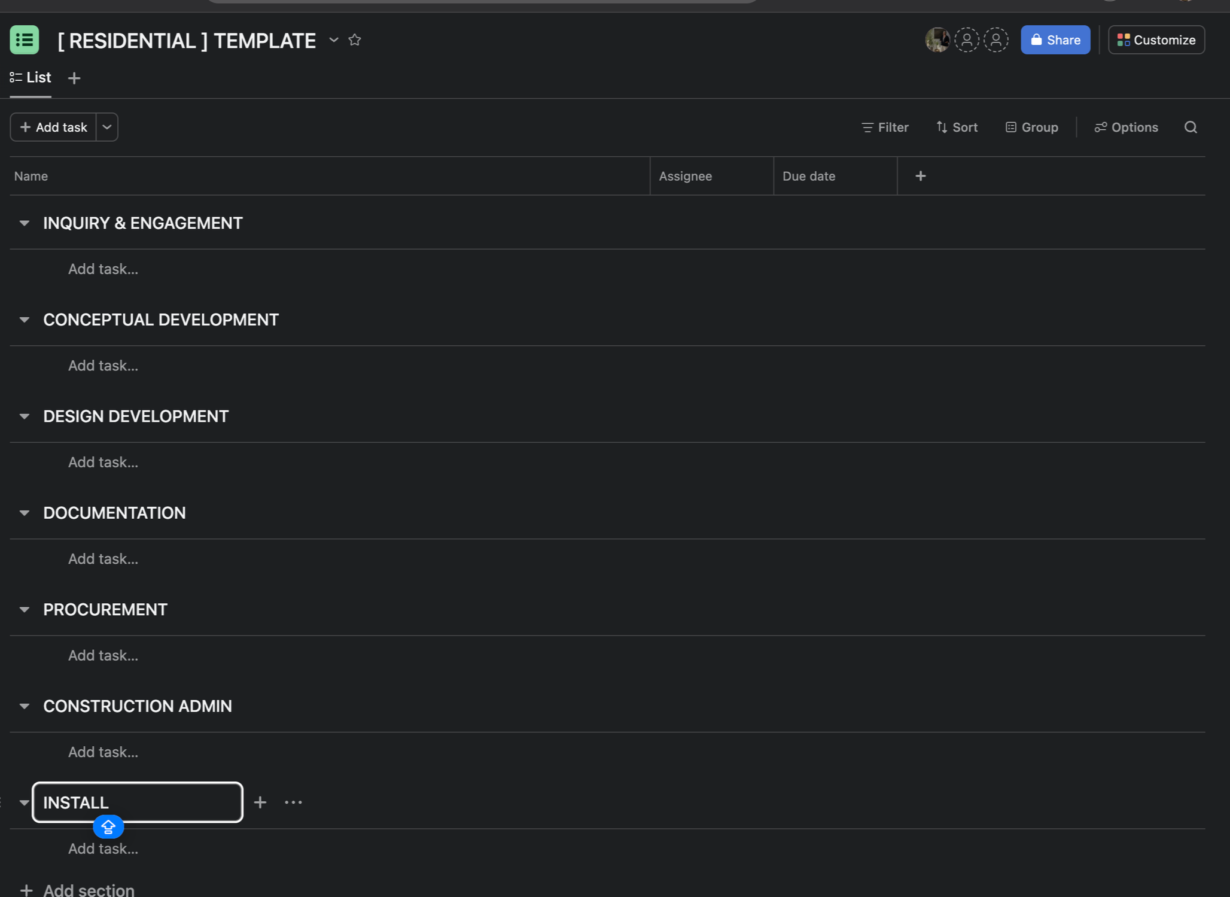Image resolution: width=1230 pixels, height=897 pixels.
Task: Click the first empty member placeholder avatar
Action: tap(966, 40)
